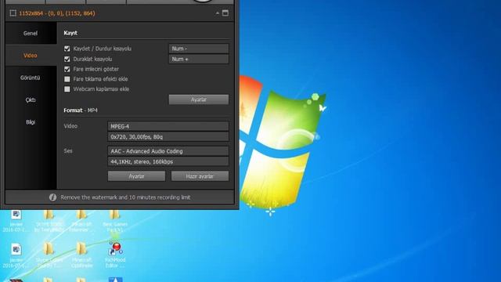Click the Num - hotkey field

[x=199, y=49]
